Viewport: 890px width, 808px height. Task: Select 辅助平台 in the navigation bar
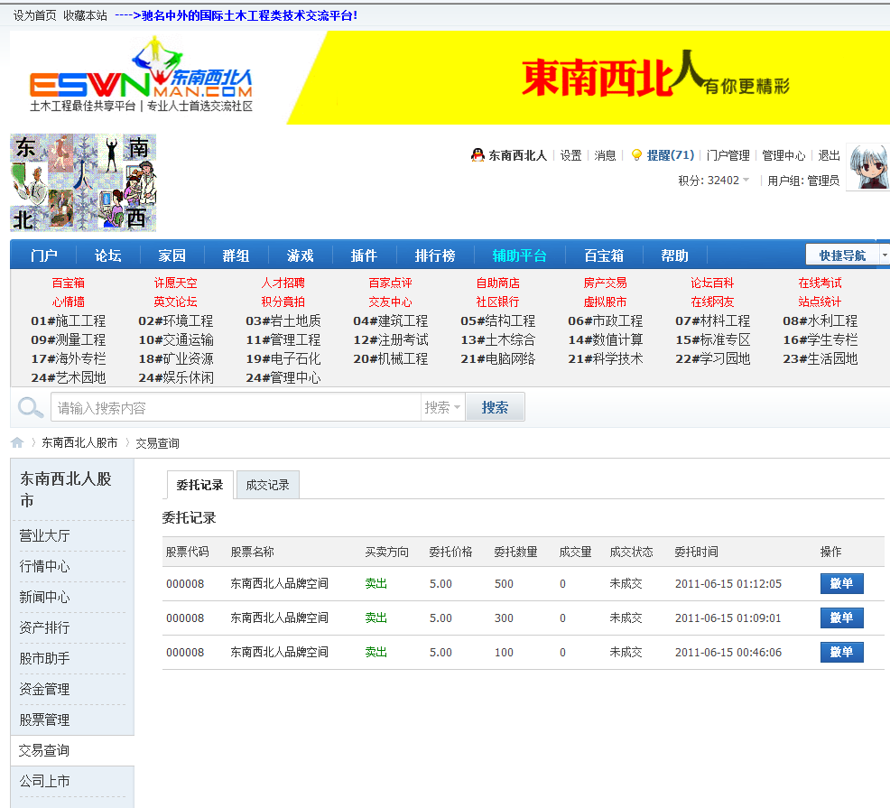coord(519,255)
